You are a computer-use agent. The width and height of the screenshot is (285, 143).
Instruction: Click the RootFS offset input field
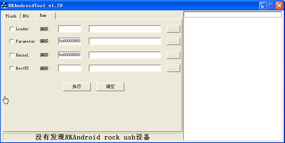tap(69, 68)
